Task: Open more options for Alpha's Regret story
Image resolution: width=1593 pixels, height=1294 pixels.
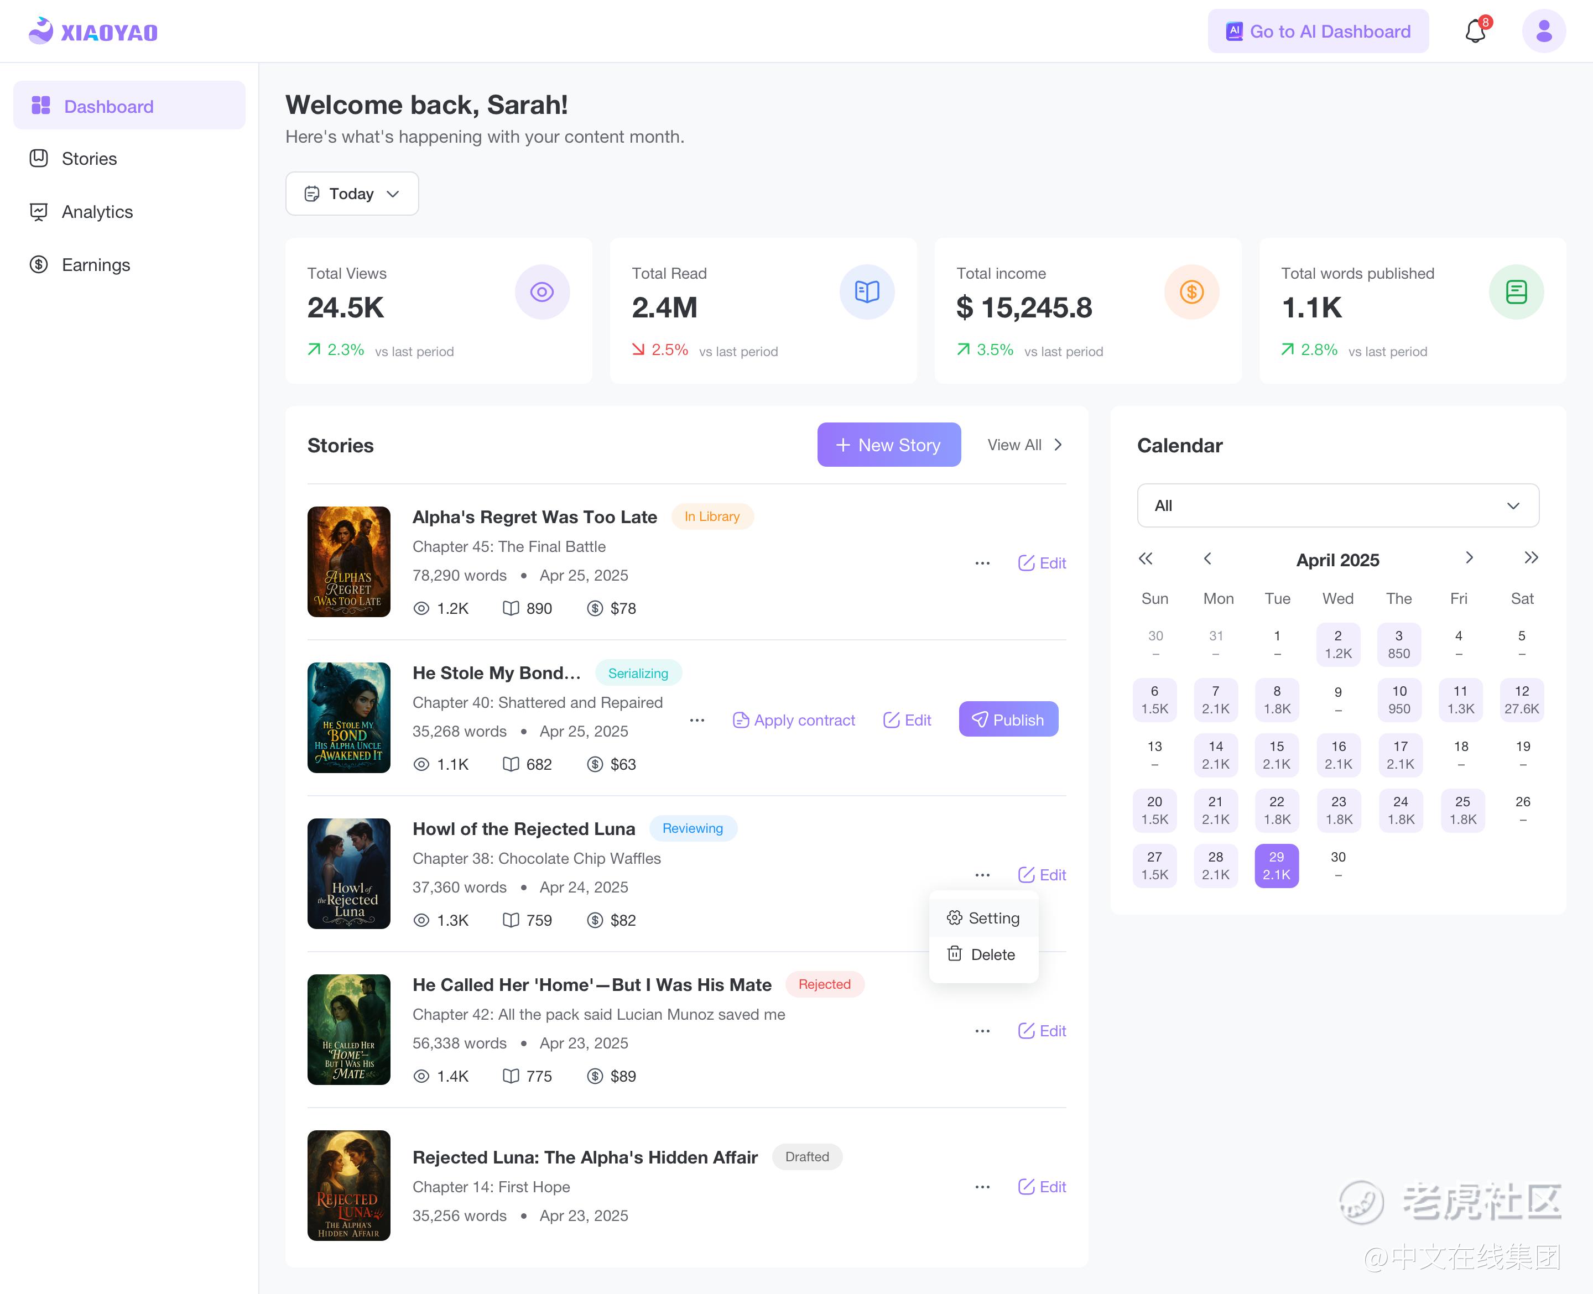Action: 982,563
